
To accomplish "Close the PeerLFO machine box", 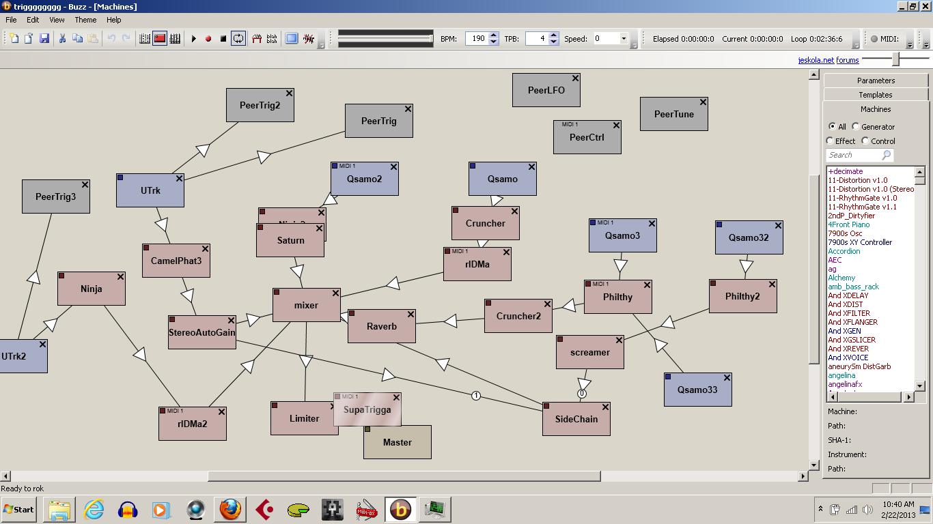I will click(x=575, y=78).
